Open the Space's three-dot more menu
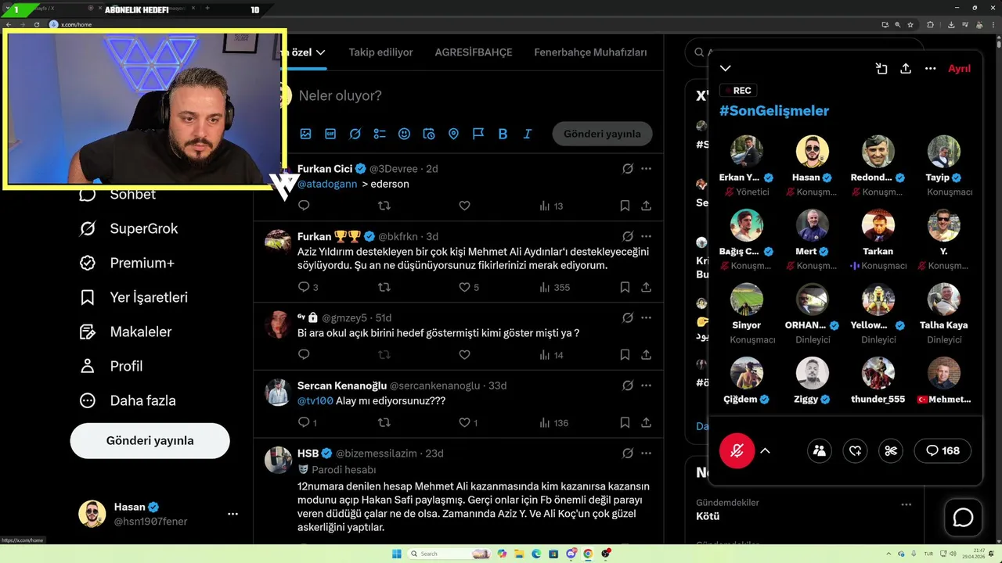The height and width of the screenshot is (563, 1002). coord(930,69)
